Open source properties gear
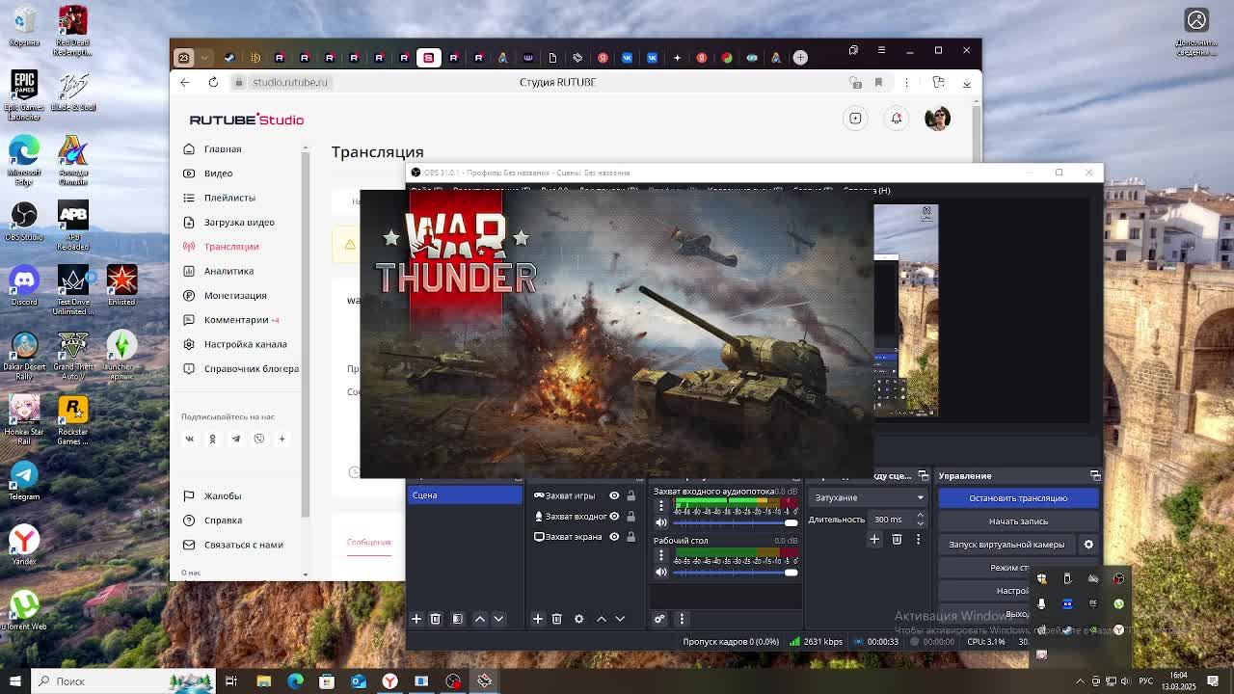 (x=579, y=619)
